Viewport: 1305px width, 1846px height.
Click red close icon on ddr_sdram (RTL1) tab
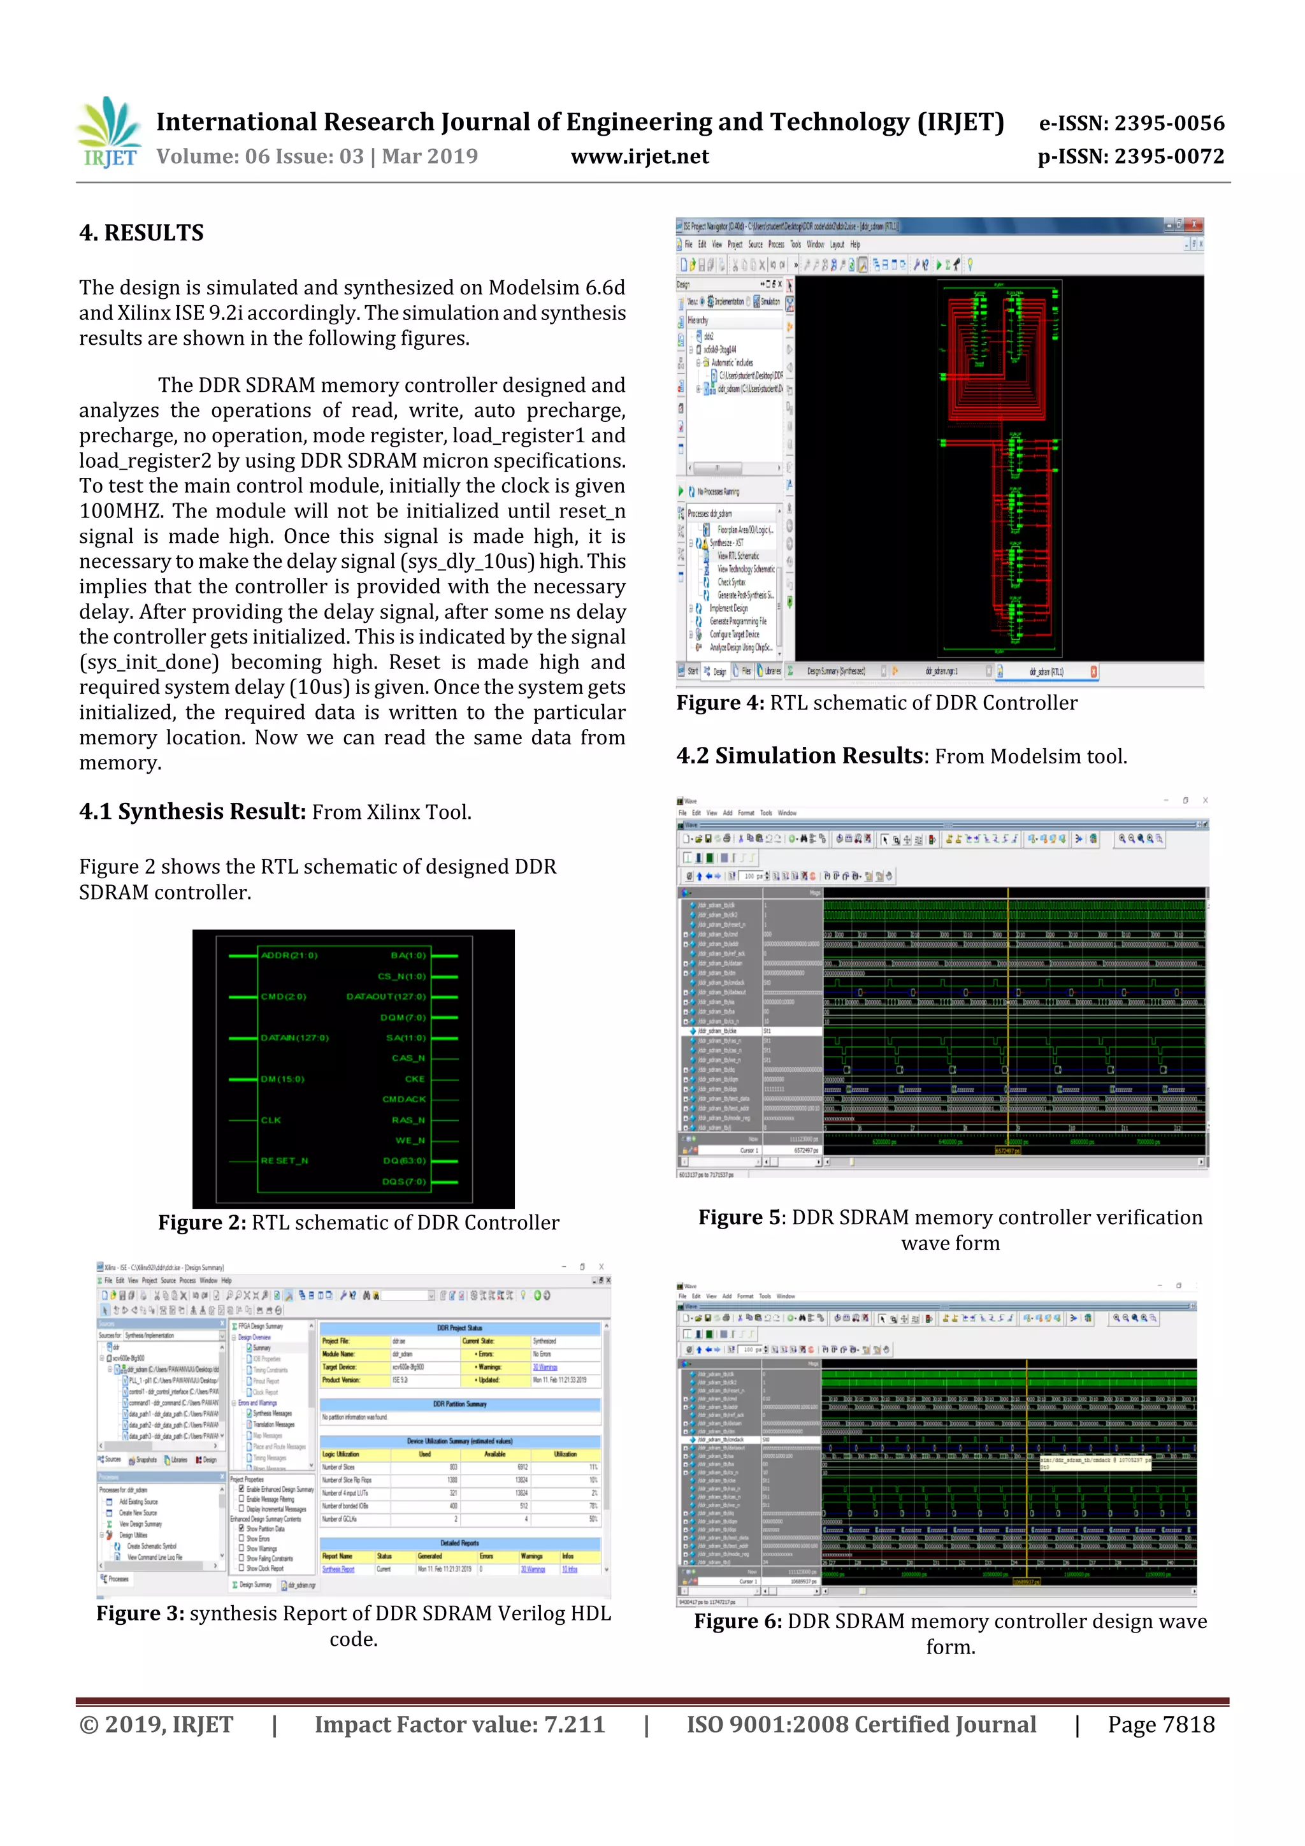tap(1093, 672)
